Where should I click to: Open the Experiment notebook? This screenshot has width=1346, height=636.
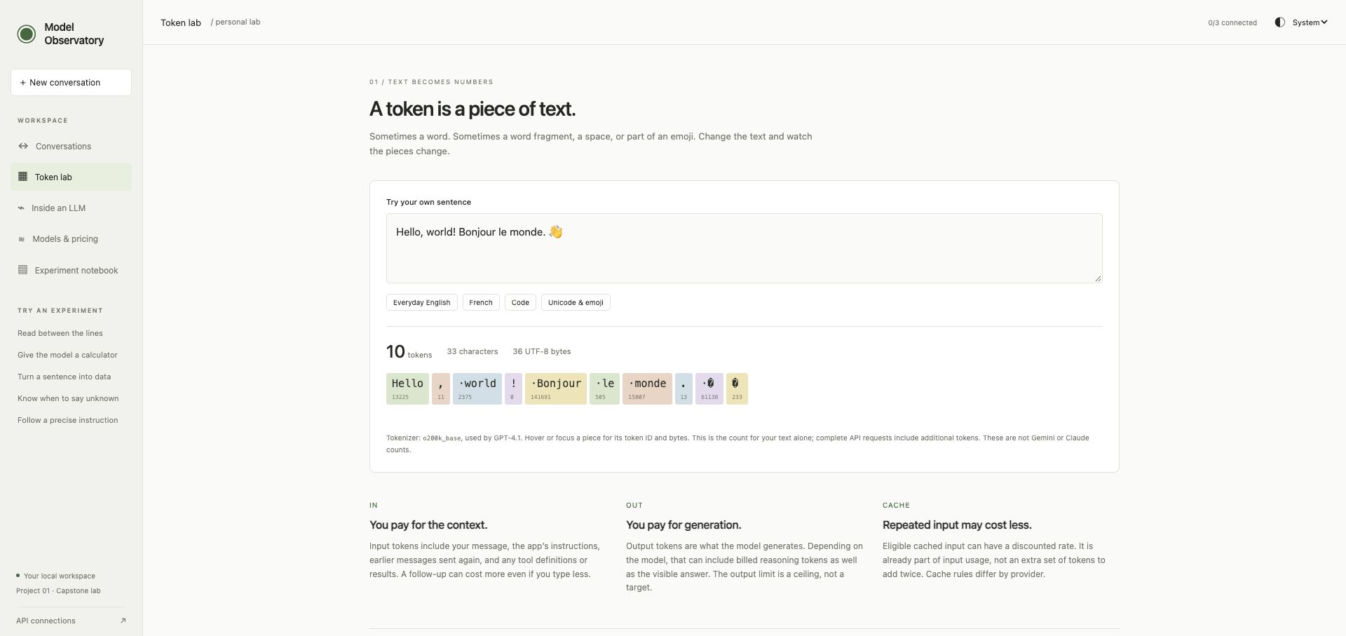(71, 270)
